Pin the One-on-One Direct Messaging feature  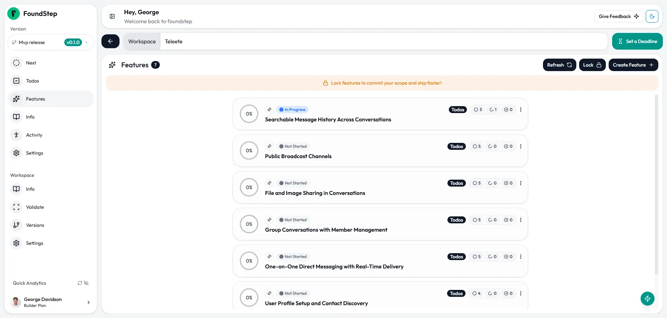(x=269, y=257)
